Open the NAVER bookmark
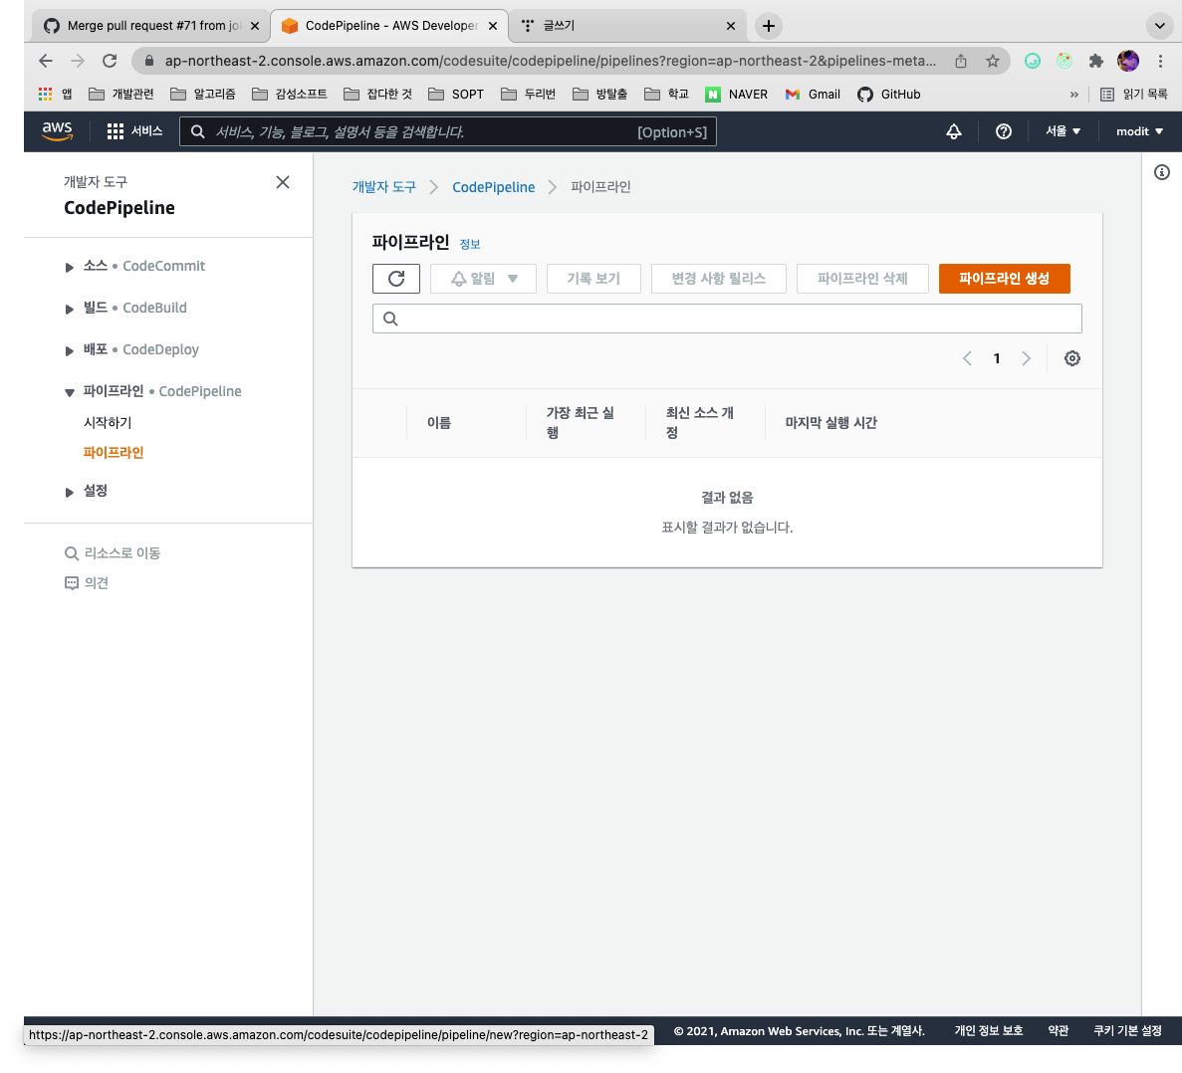The width and height of the screenshot is (1182, 1073). (x=737, y=95)
